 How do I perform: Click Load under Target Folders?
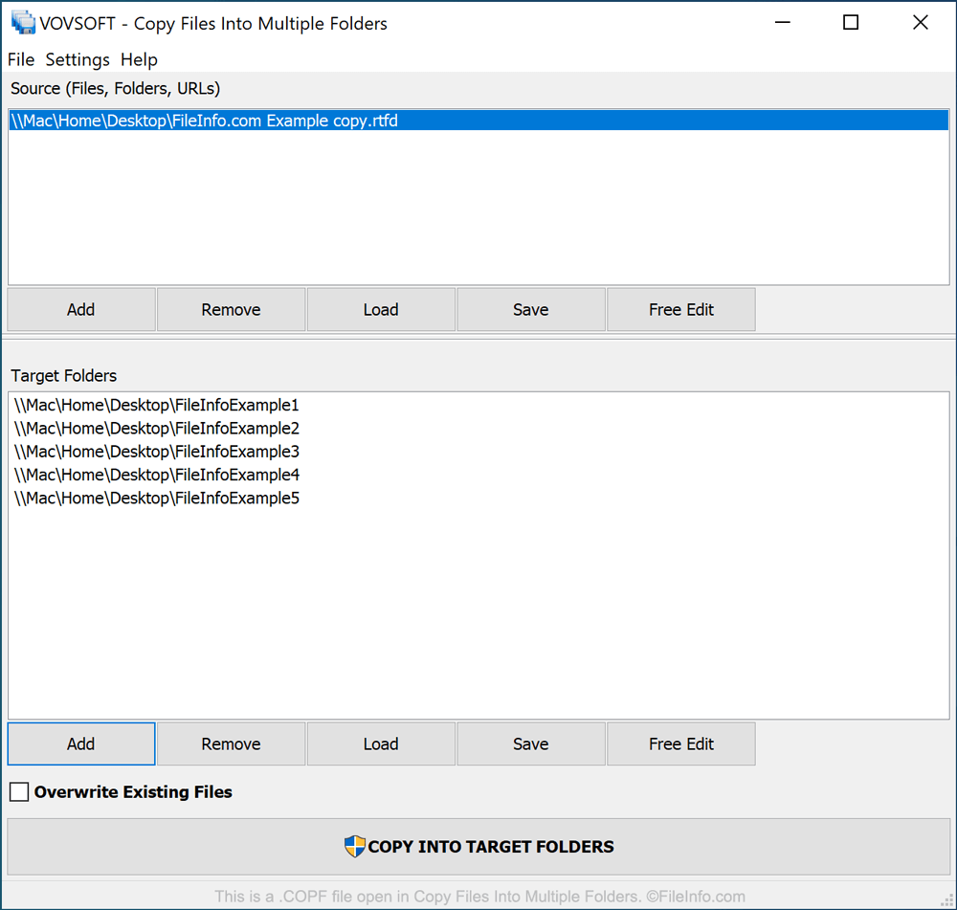click(381, 744)
